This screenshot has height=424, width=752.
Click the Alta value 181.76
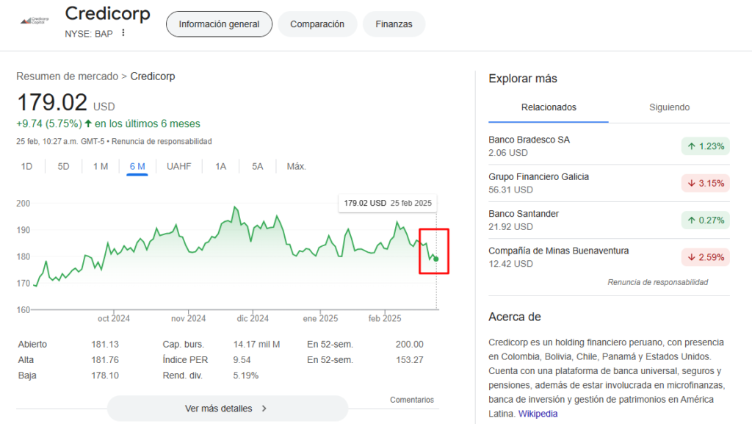click(105, 360)
